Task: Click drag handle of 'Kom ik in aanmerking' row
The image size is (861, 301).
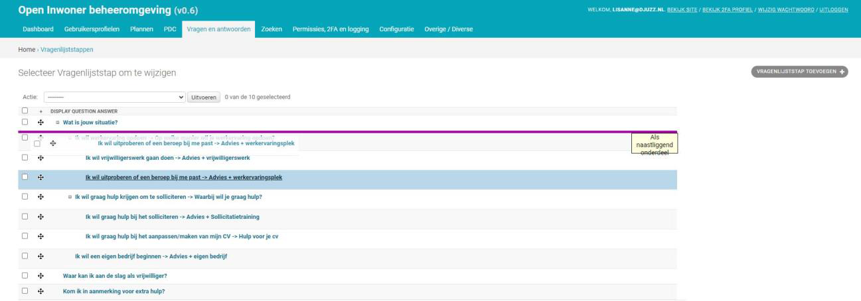Action: click(40, 292)
